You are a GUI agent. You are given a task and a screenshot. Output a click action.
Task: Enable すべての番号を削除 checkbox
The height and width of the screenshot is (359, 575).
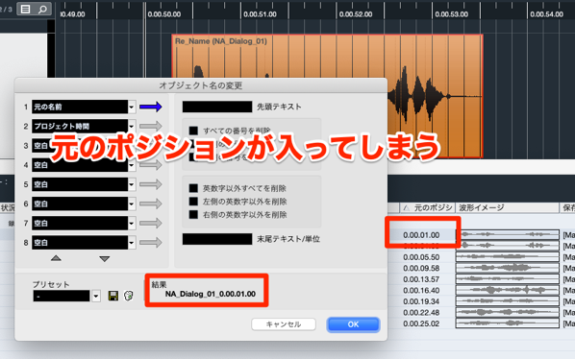coord(193,131)
